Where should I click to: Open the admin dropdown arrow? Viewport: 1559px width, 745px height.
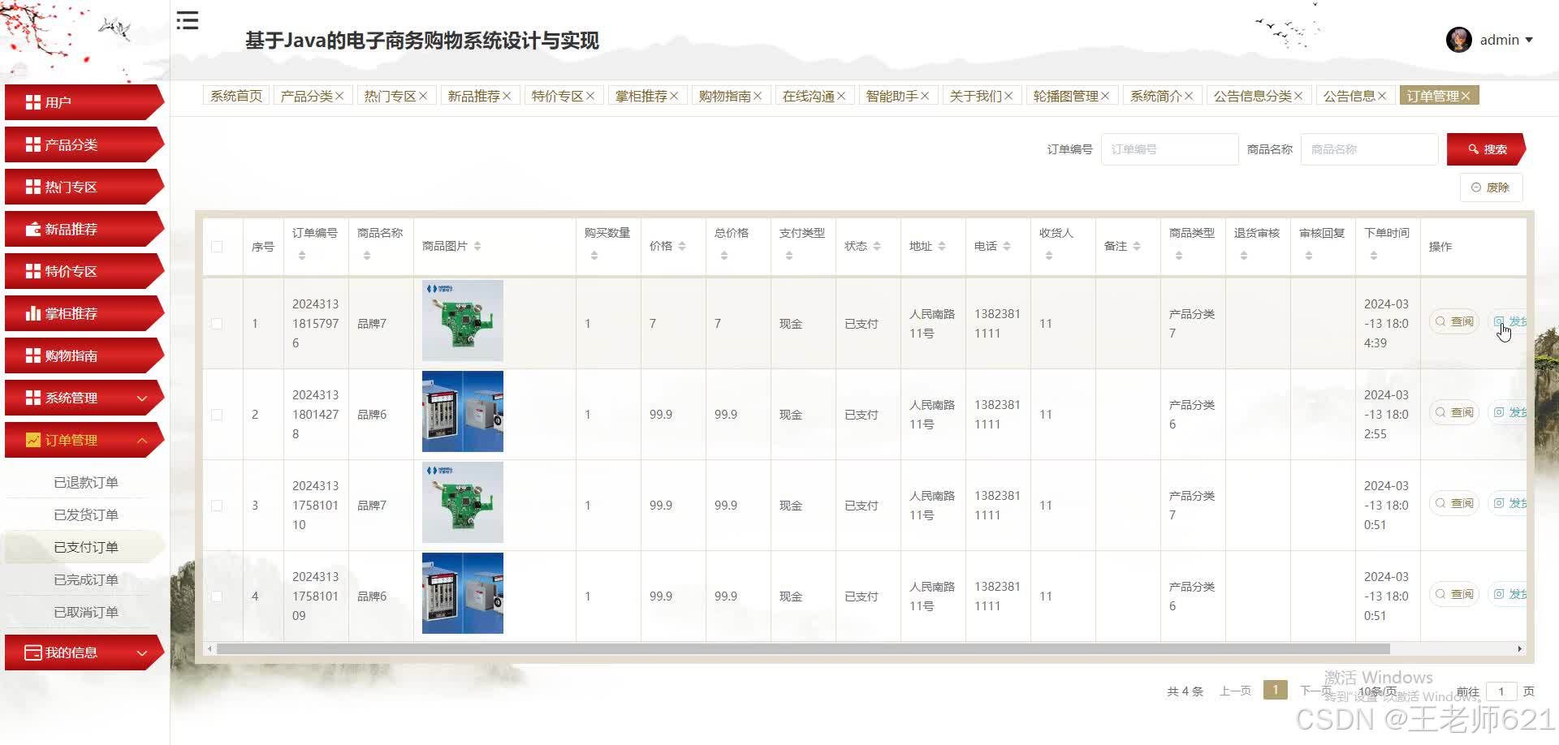(1529, 40)
